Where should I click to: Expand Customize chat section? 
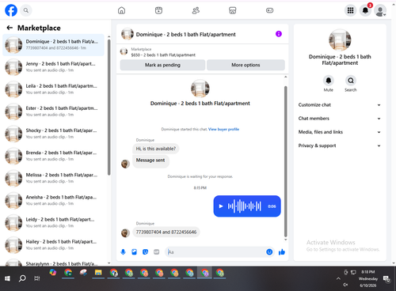coord(340,105)
